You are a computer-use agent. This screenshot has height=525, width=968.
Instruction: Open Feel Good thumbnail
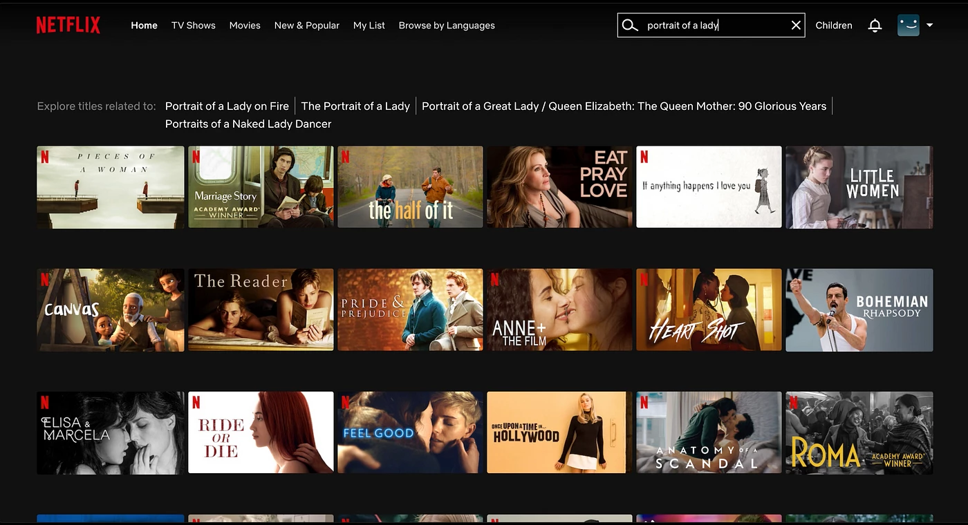[x=410, y=432]
